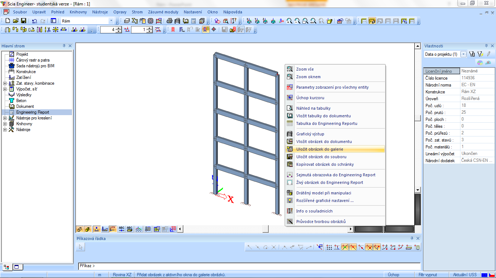Click Filtr vypnut in status bar
The image size is (496, 278).
pyautogui.click(x=427, y=275)
